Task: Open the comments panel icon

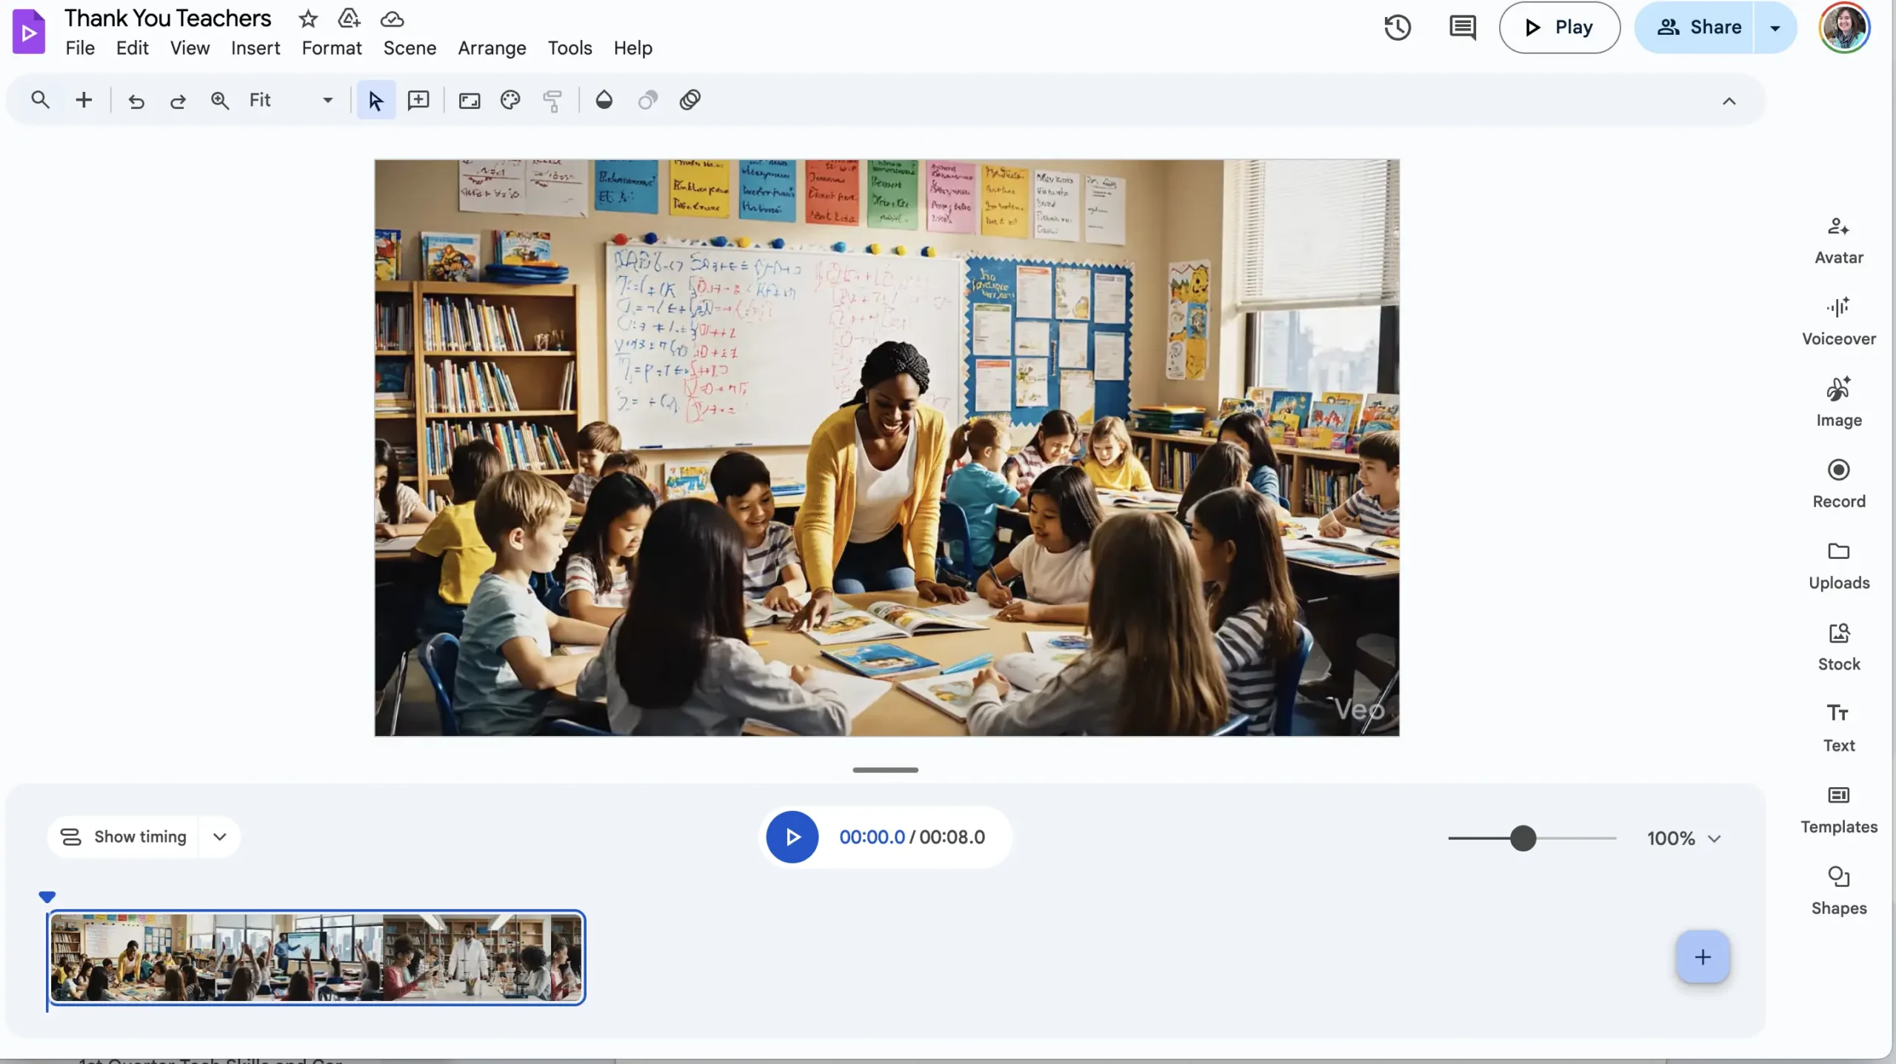Action: 1462,27
